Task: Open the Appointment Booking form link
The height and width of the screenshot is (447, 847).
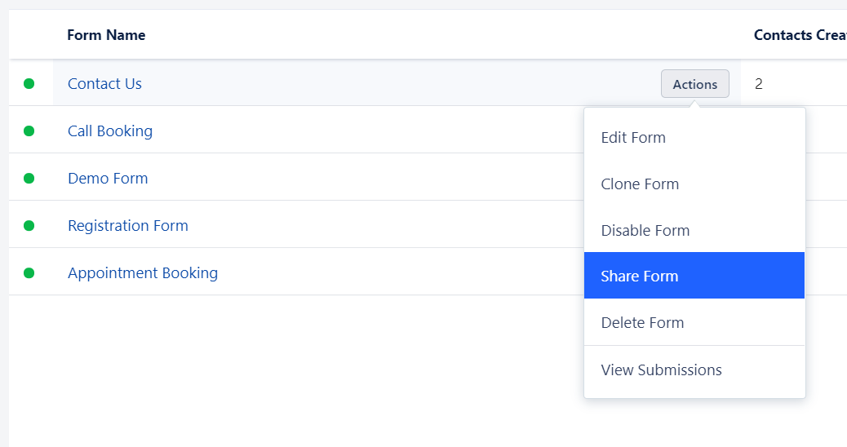Action: [x=143, y=273]
